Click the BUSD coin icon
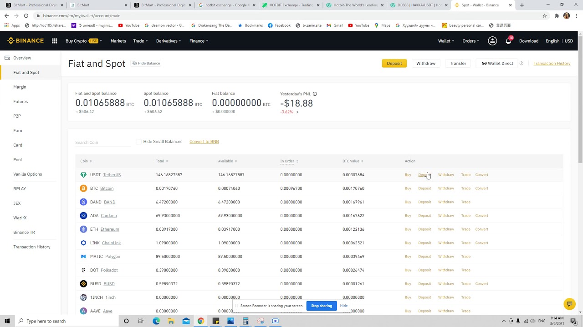The height and width of the screenshot is (327, 583). (83, 284)
